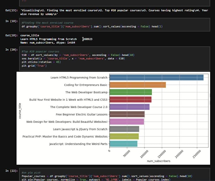Screen dimensions: 215x181
Task: Click the brown Electric Guitar Lessons bar
Action: 126,114
